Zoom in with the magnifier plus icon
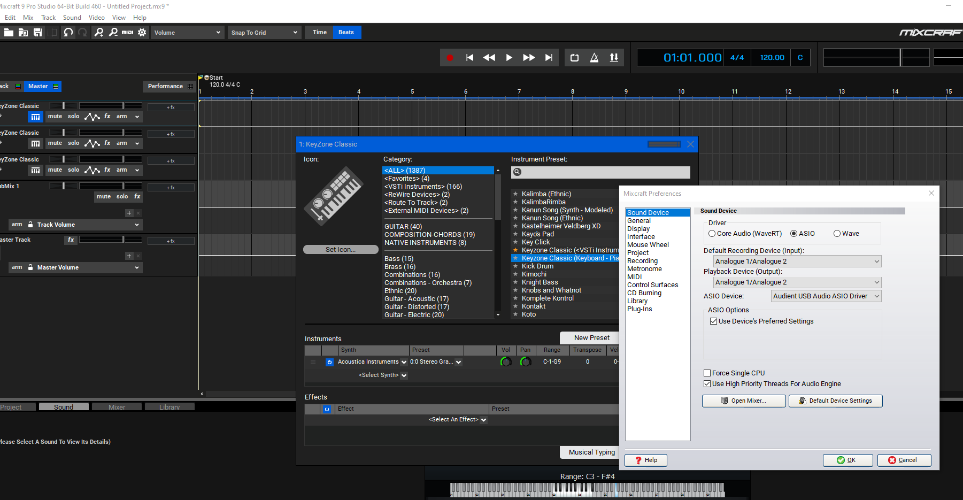Viewport: 963px width, 500px height. point(99,33)
